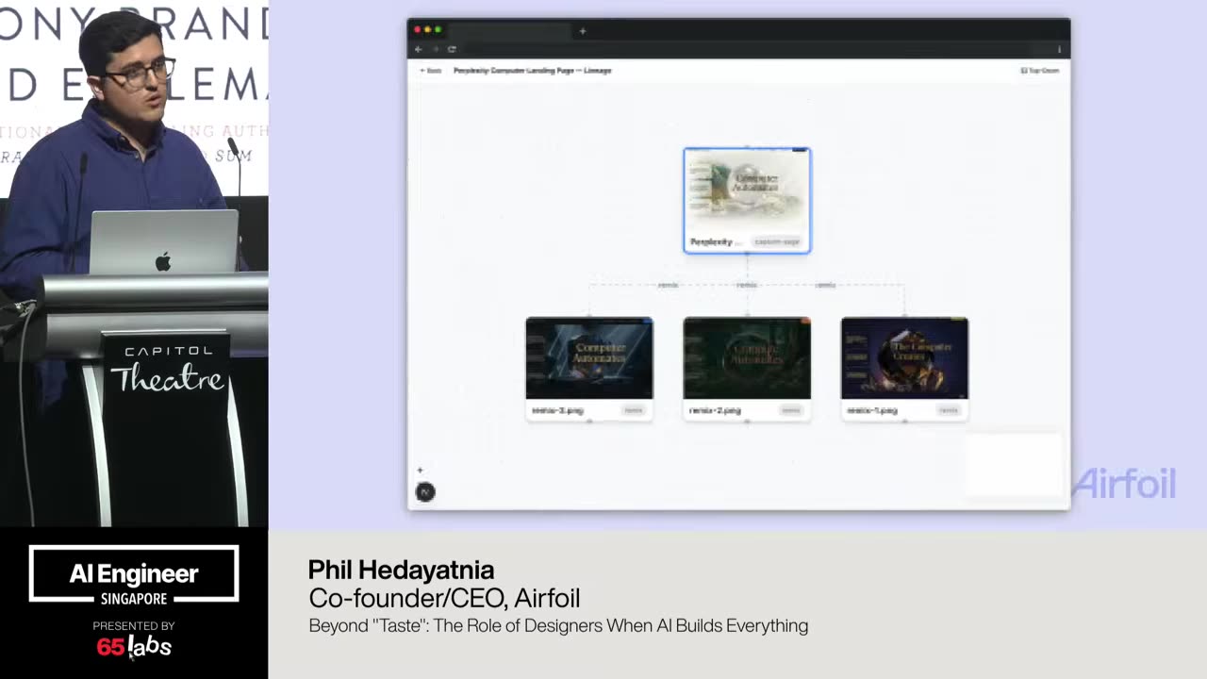Open a new browser tab
Viewport: 1207px width, 679px height.
click(582, 31)
